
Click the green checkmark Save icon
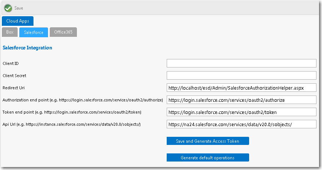(x=8, y=8)
